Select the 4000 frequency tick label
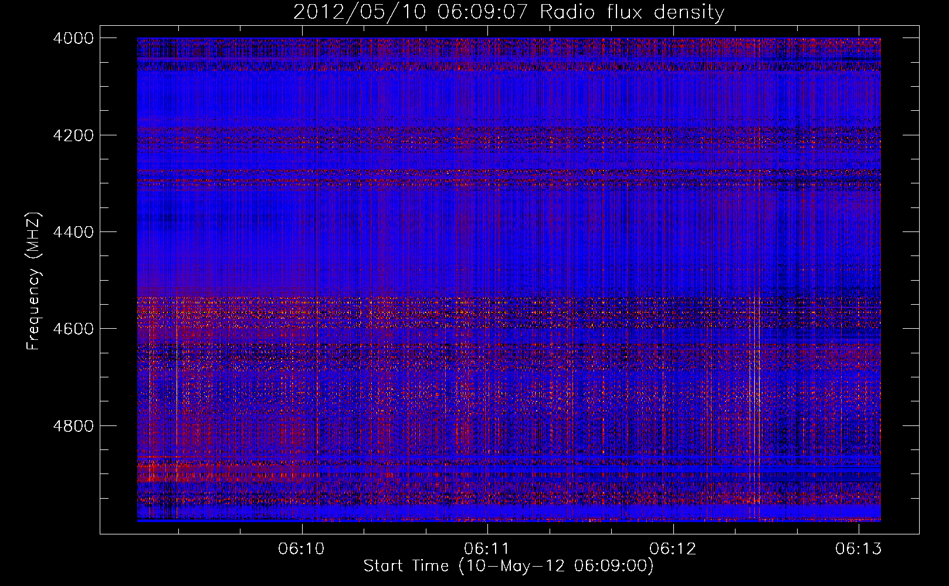Image resolution: width=949 pixels, height=586 pixels. tap(73, 38)
